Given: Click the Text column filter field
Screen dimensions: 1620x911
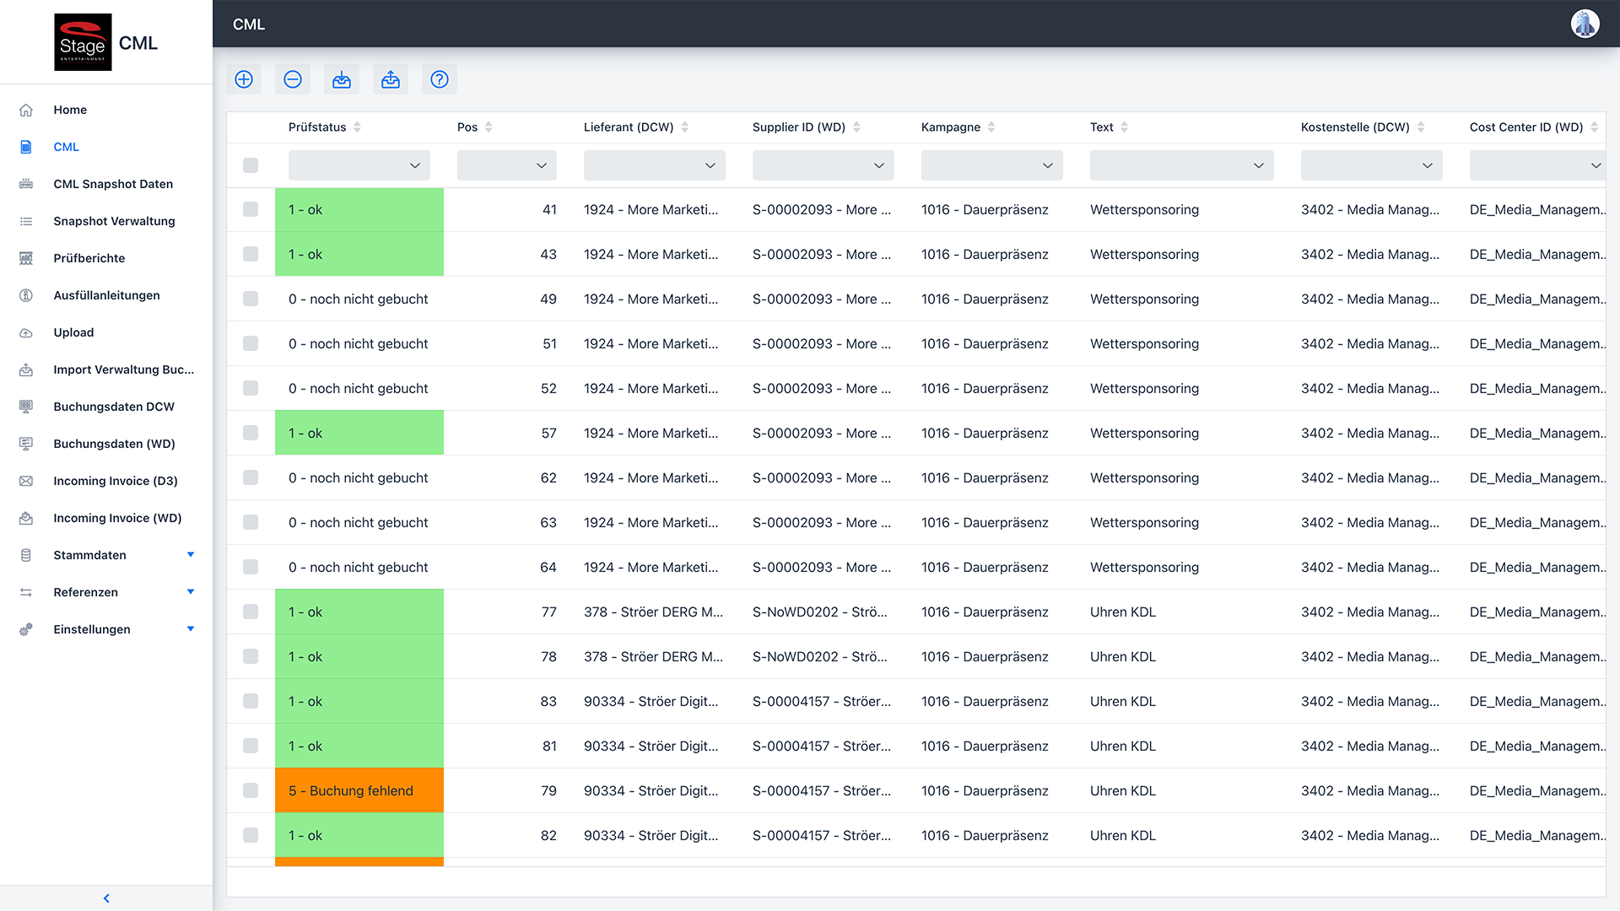Looking at the screenshot, I should pos(1181,165).
